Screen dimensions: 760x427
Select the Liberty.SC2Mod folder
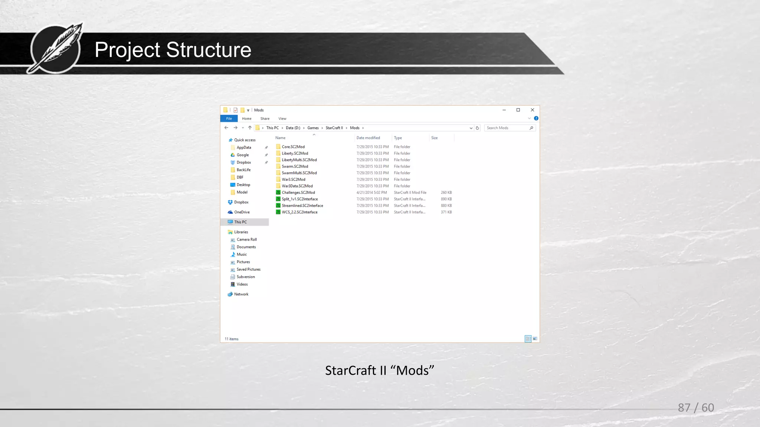(x=295, y=153)
